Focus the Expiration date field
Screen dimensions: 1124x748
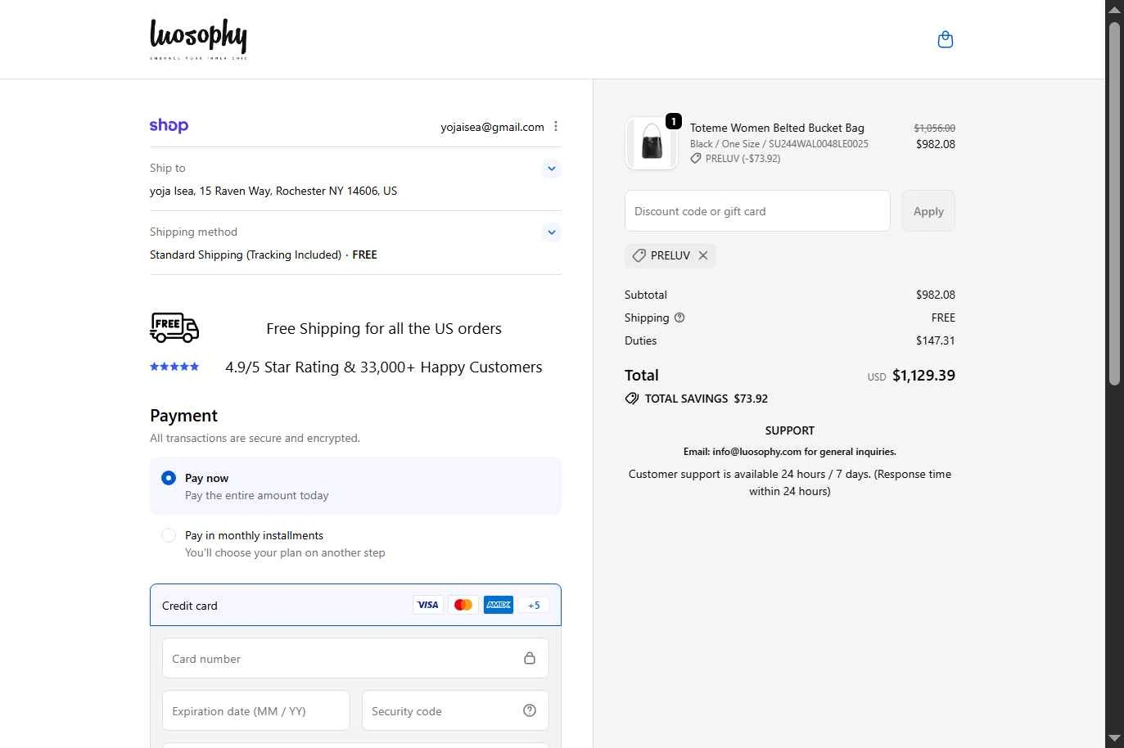point(256,710)
